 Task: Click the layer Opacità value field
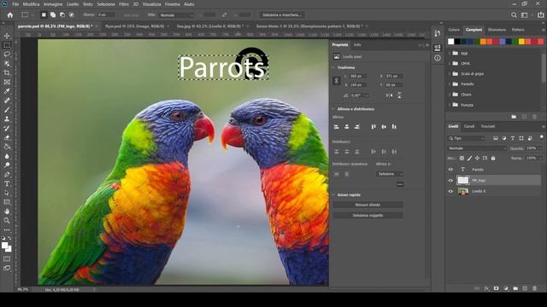531,148
